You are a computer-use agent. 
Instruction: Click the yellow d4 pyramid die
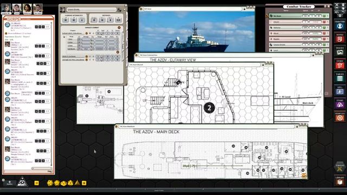(77, 183)
